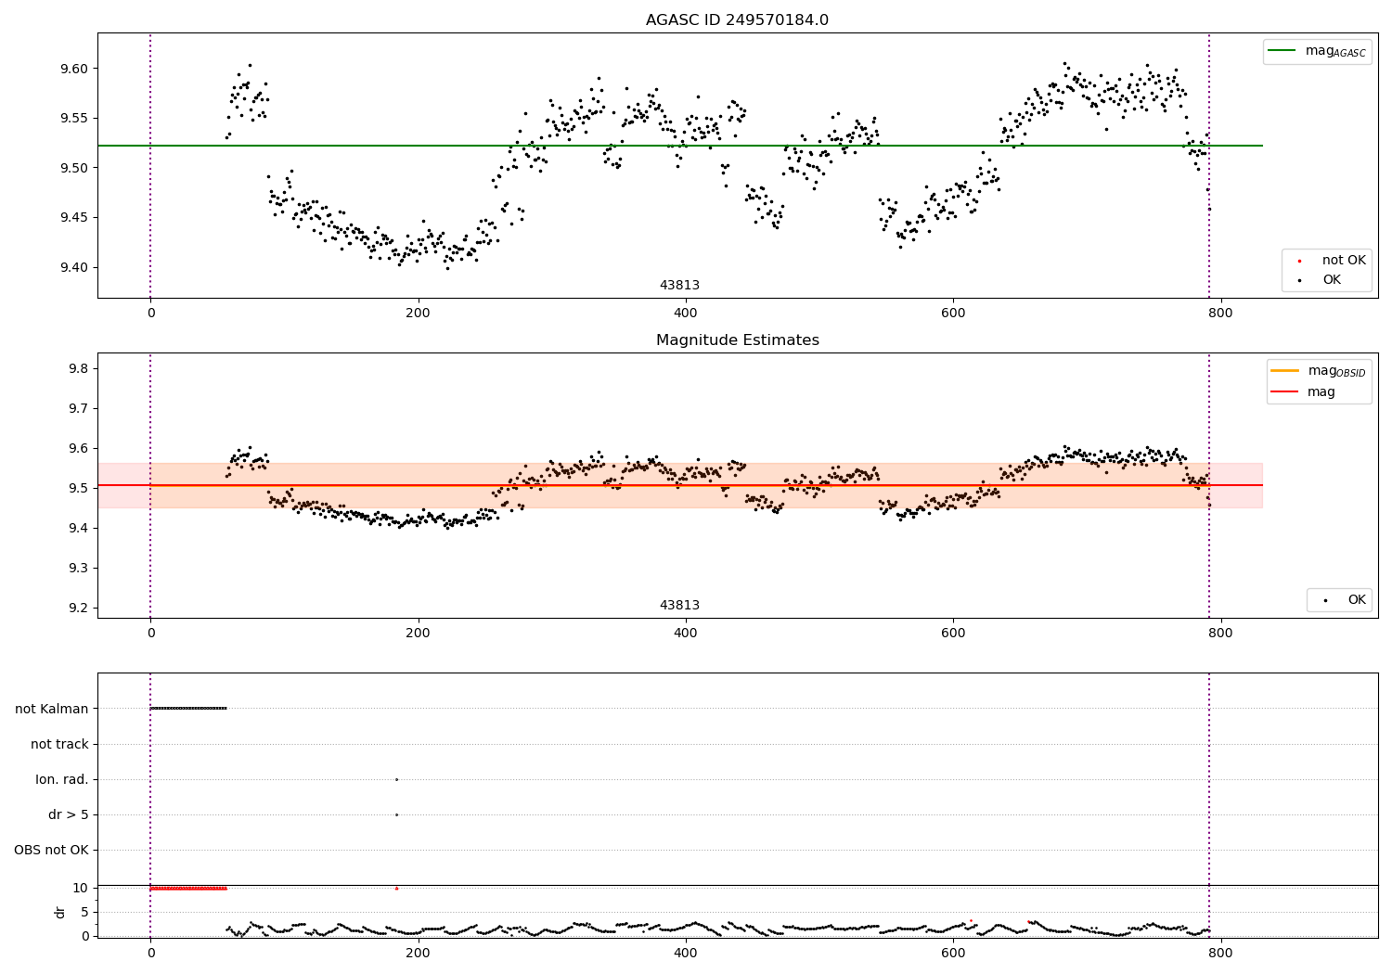Click the lone red triangle marker near 200 on the dr panel
The height and width of the screenshot is (974, 1392).
396,888
